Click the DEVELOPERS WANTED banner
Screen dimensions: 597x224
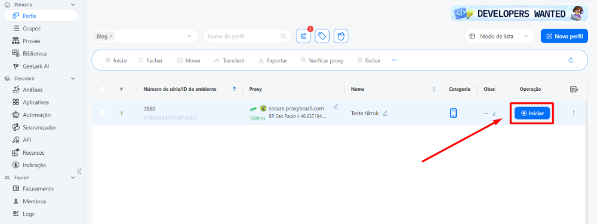click(520, 13)
